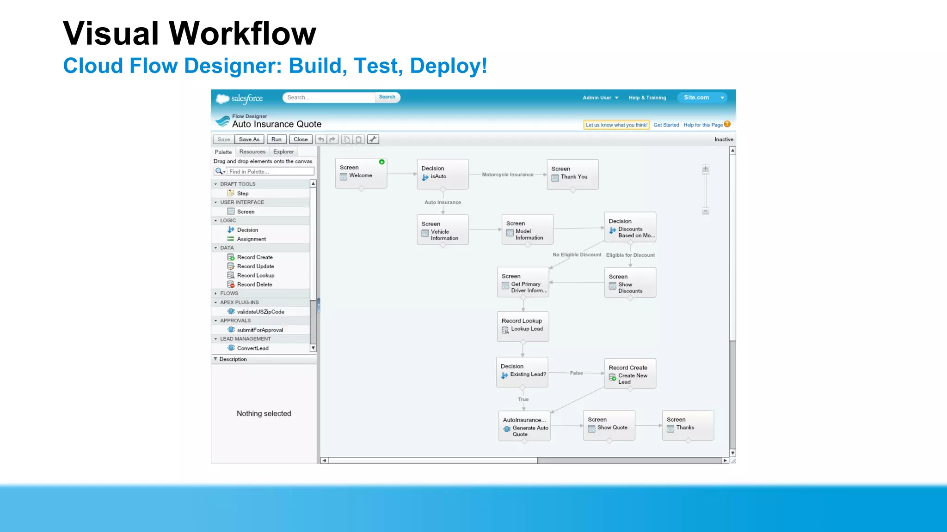Select Record Delete palette element
This screenshot has width=947, height=532.
coord(254,284)
